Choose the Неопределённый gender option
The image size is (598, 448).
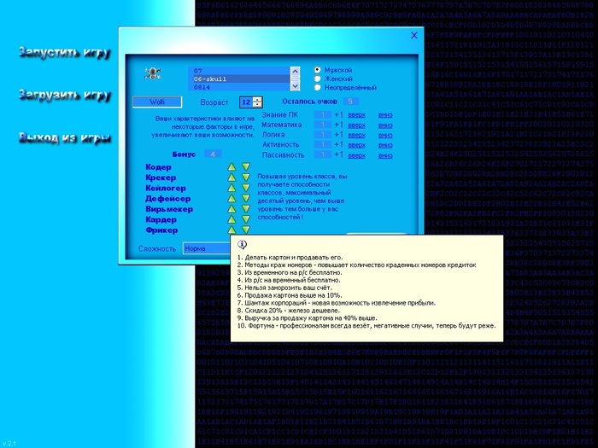(319, 86)
